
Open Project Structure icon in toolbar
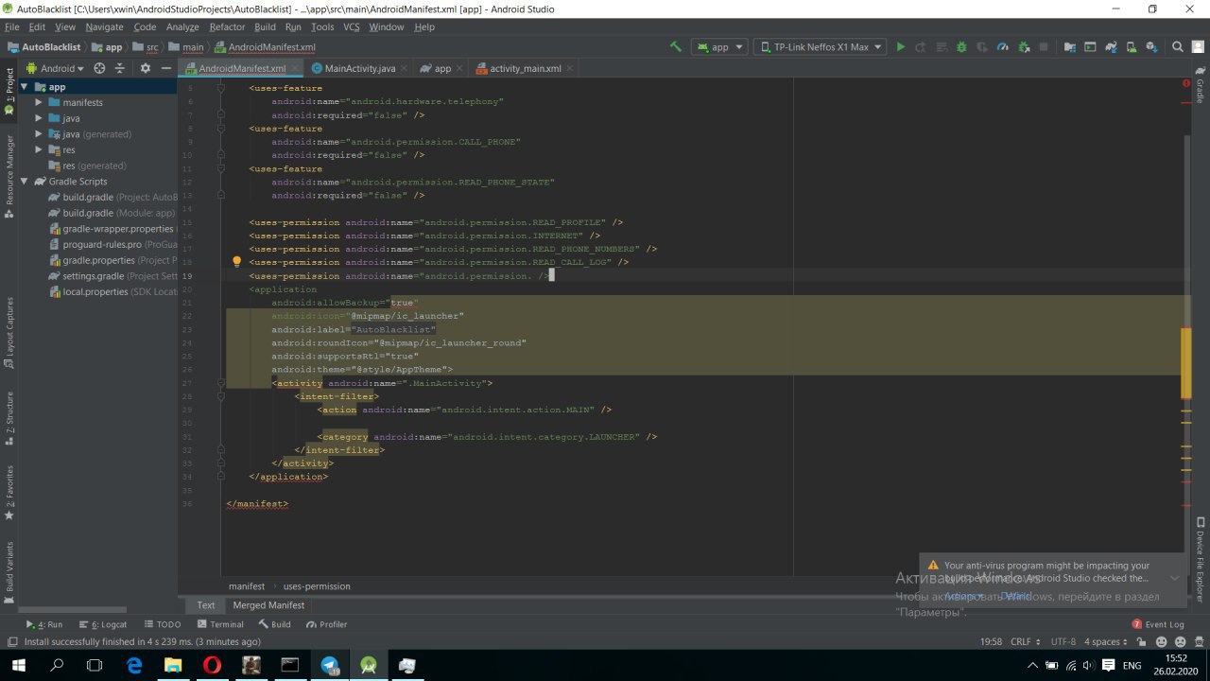coord(1070,46)
